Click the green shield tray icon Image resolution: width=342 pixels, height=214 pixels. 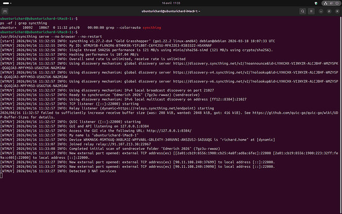tap(316, 3)
